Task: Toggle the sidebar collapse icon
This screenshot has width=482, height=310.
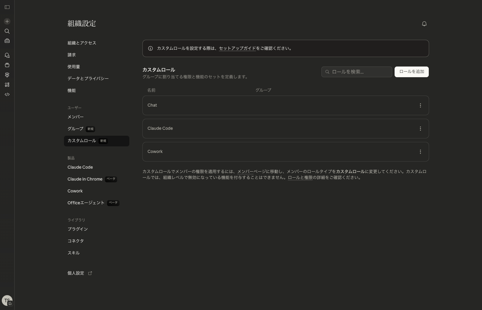Action: tap(7, 7)
